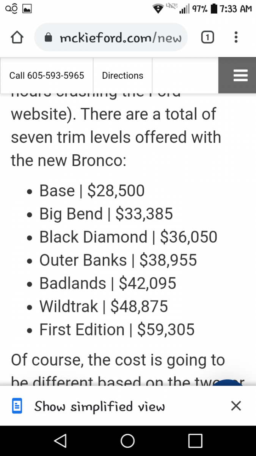
Task: Tap the battery indicator in the status bar
Action: point(214,8)
